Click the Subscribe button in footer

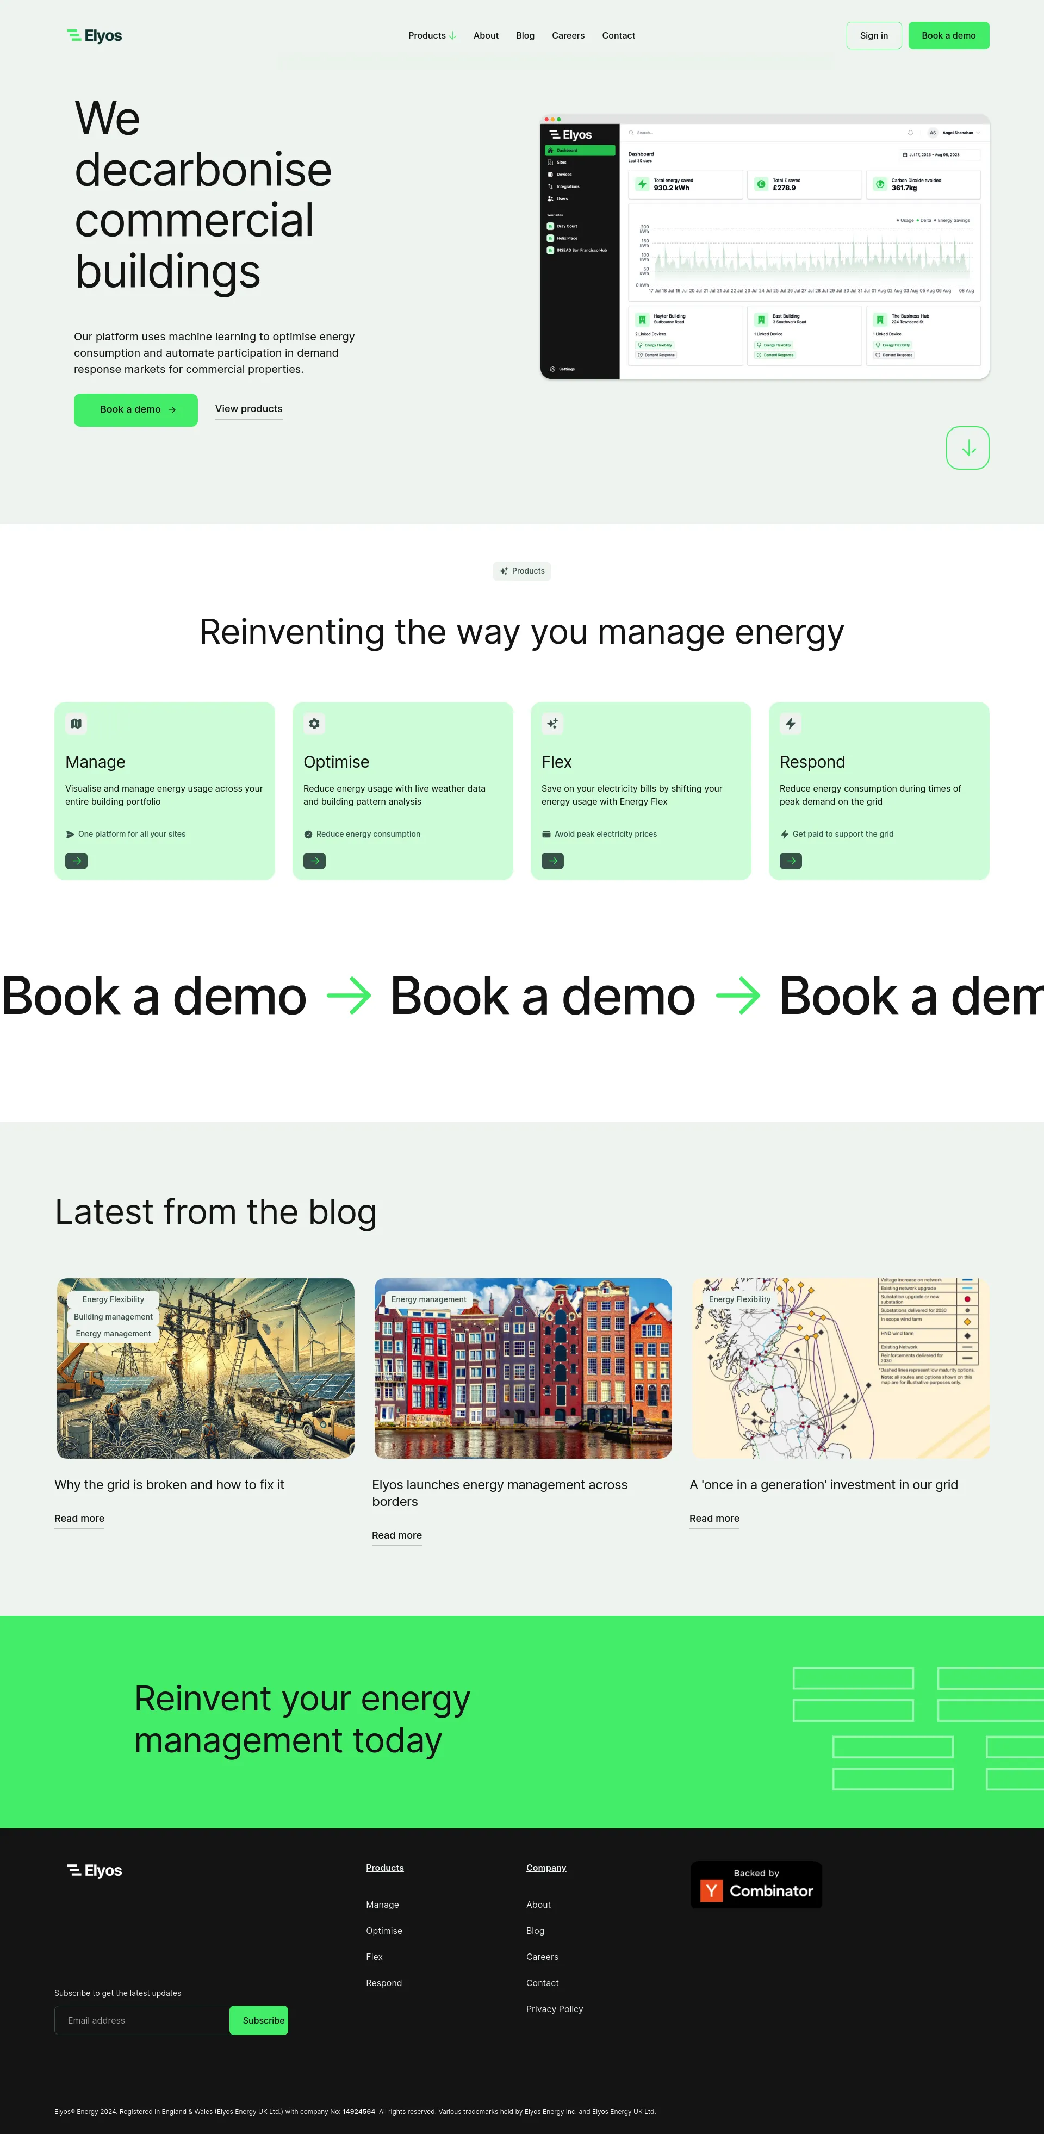pyautogui.click(x=259, y=2020)
